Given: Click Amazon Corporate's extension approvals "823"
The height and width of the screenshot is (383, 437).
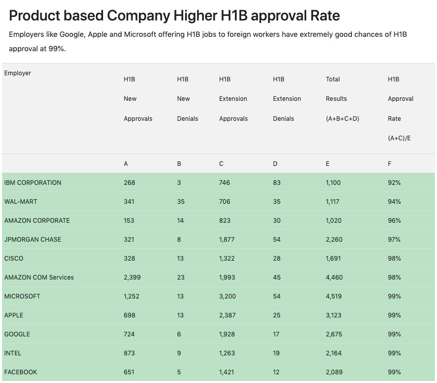Looking at the screenshot, I should [x=225, y=221].
